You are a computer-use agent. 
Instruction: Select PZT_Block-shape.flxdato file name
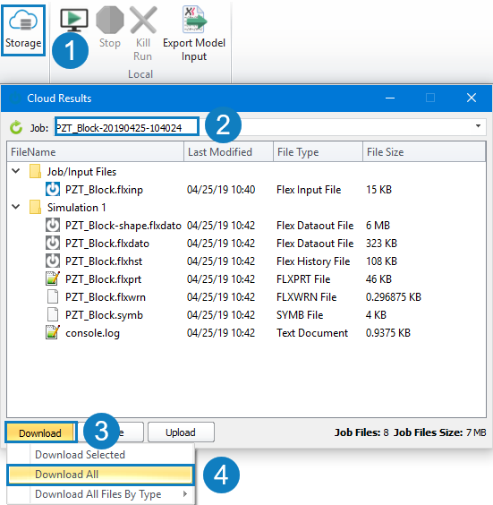[x=123, y=226]
